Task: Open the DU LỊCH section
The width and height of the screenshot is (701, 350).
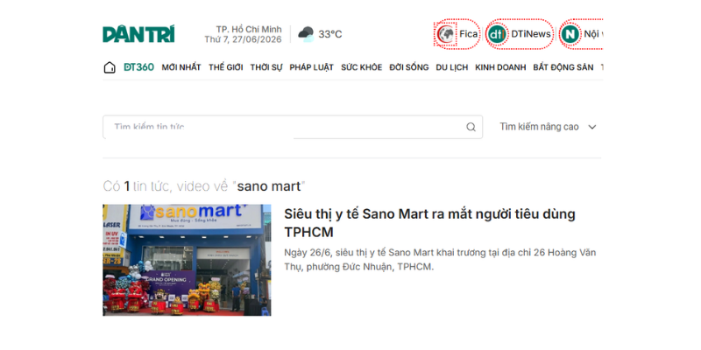Action: (452, 67)
